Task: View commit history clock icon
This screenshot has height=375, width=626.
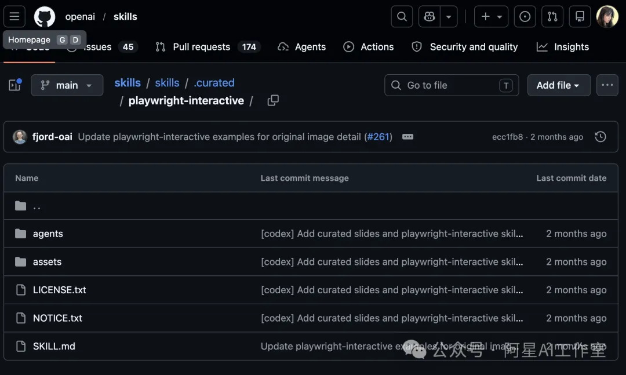Action: coord(600,137)
